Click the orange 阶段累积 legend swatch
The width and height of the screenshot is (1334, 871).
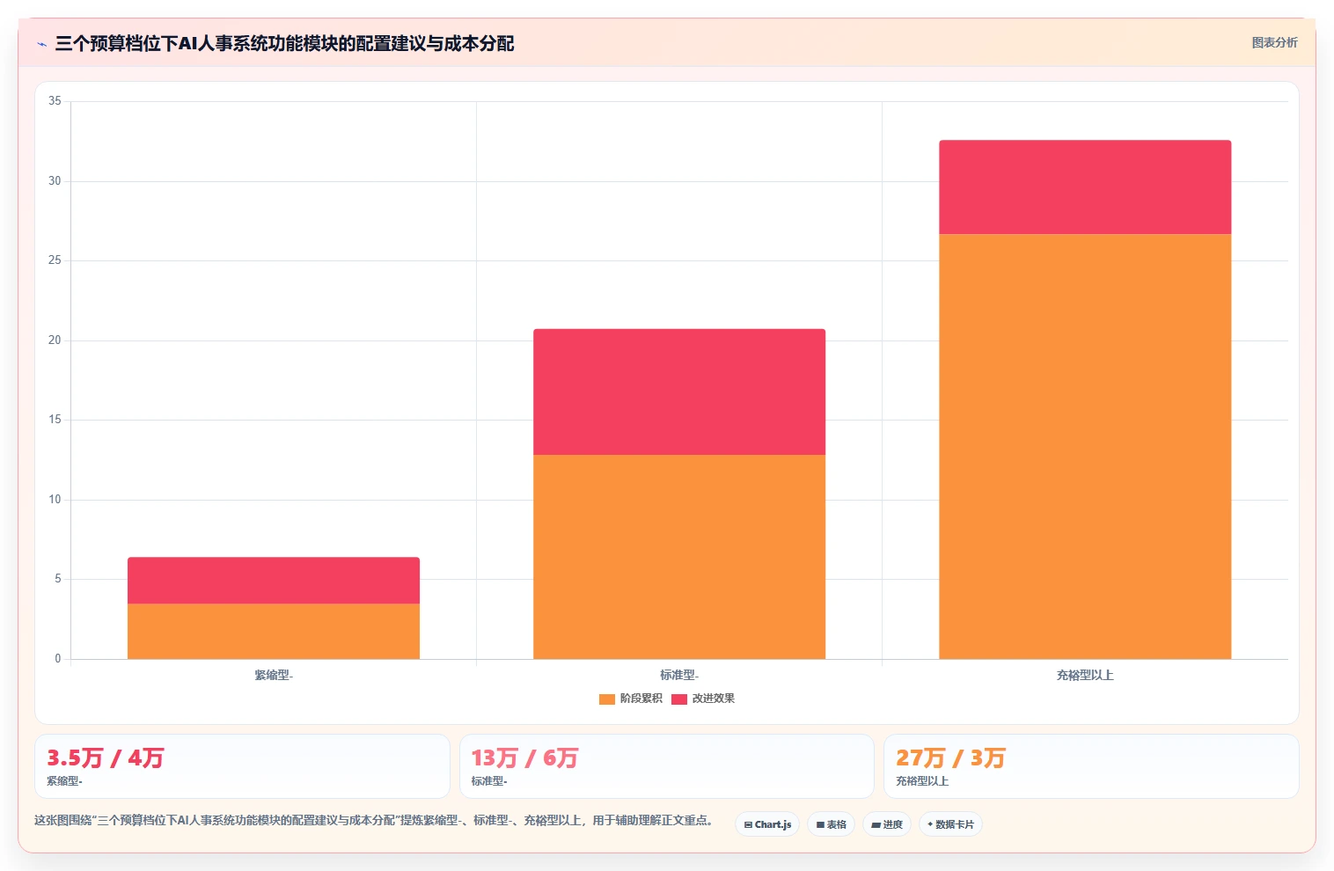(x=607, y=699)
